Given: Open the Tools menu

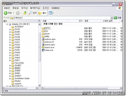Looking at the screenshot, I should (x=46, y=8).
